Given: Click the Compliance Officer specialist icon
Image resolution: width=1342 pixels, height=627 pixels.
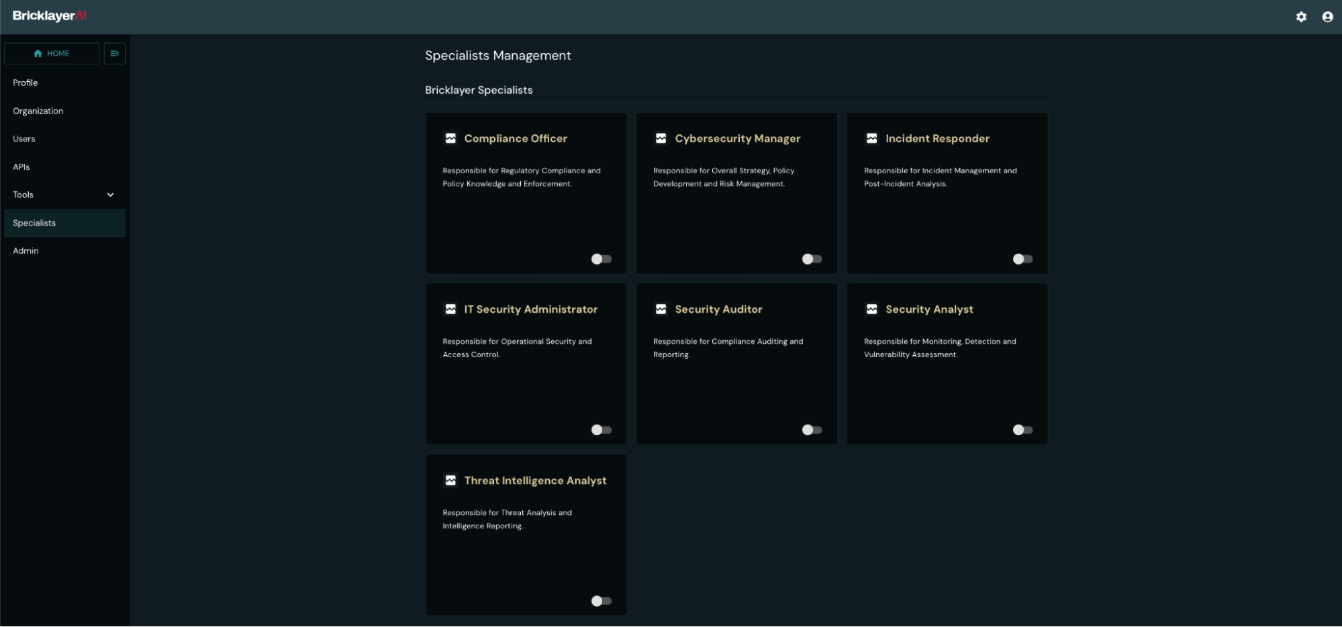Looking at the screenshot, I should (x=450, y=138).
